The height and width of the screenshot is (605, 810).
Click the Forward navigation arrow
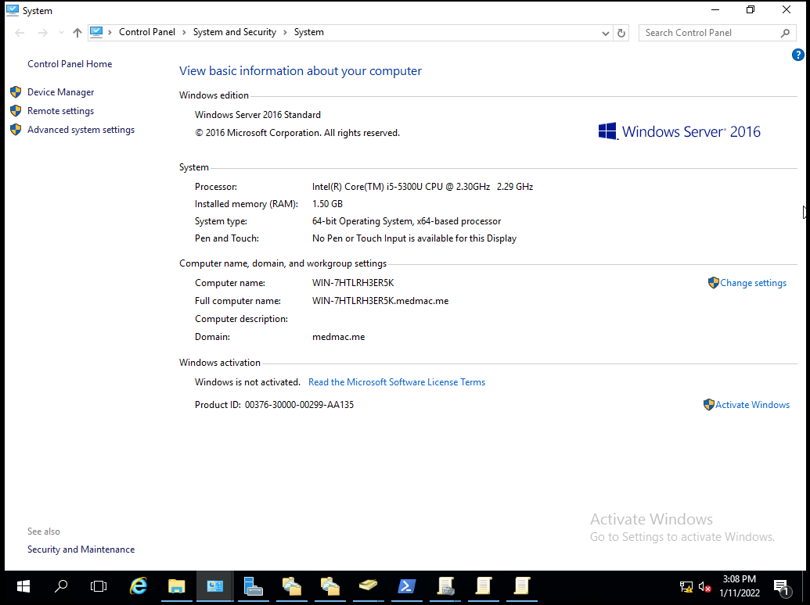point(43,33)
